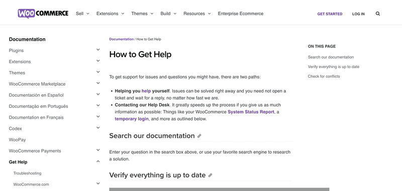Open the Sell dropdown menu

click(82, 14)
